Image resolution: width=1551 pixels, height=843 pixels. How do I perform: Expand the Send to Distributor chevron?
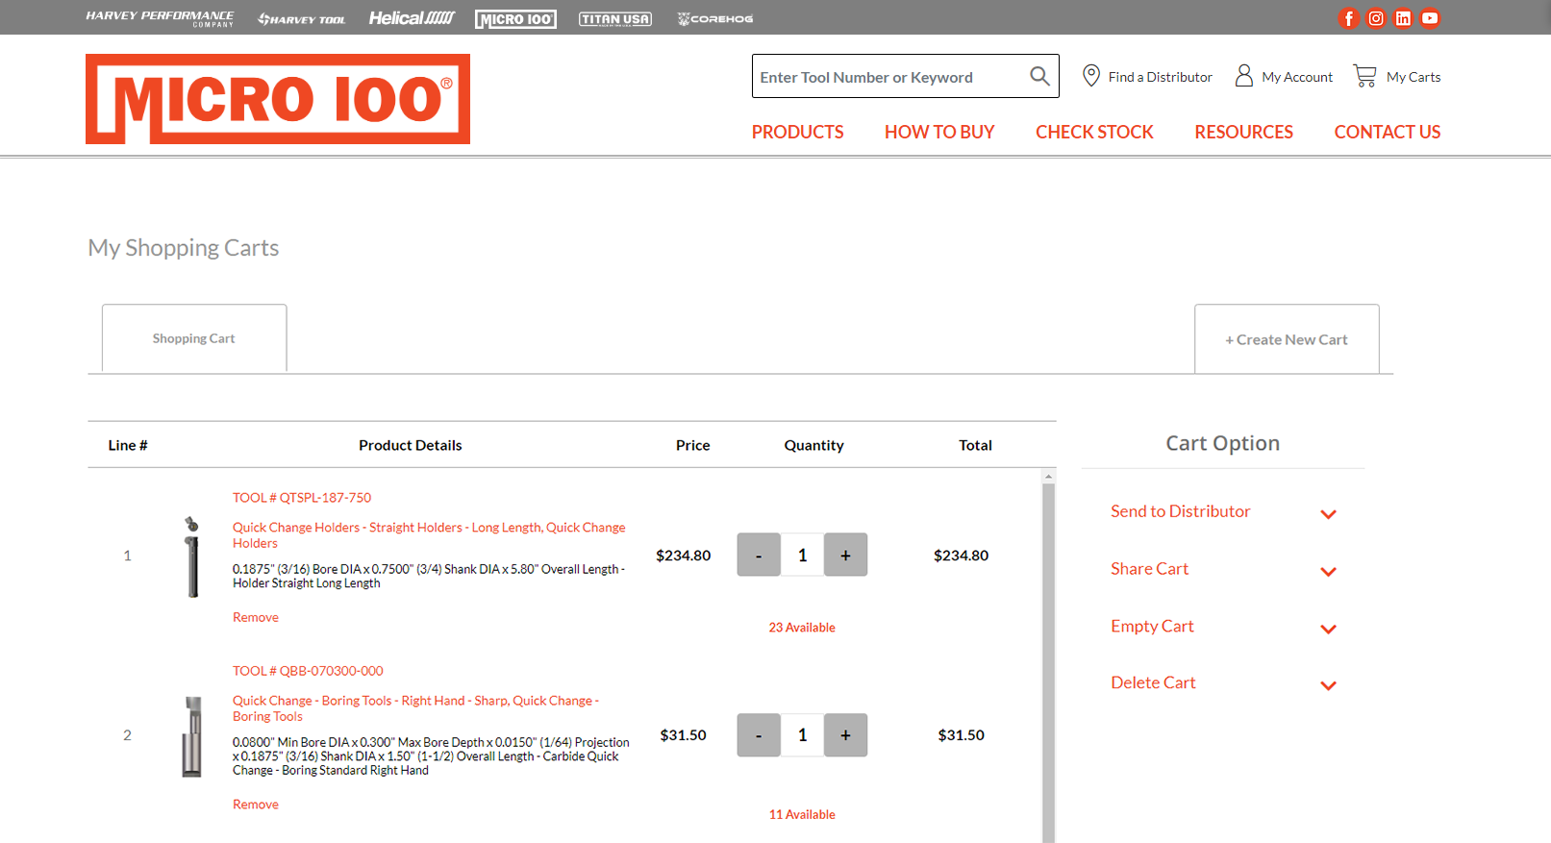click(x=1329, y=514)
